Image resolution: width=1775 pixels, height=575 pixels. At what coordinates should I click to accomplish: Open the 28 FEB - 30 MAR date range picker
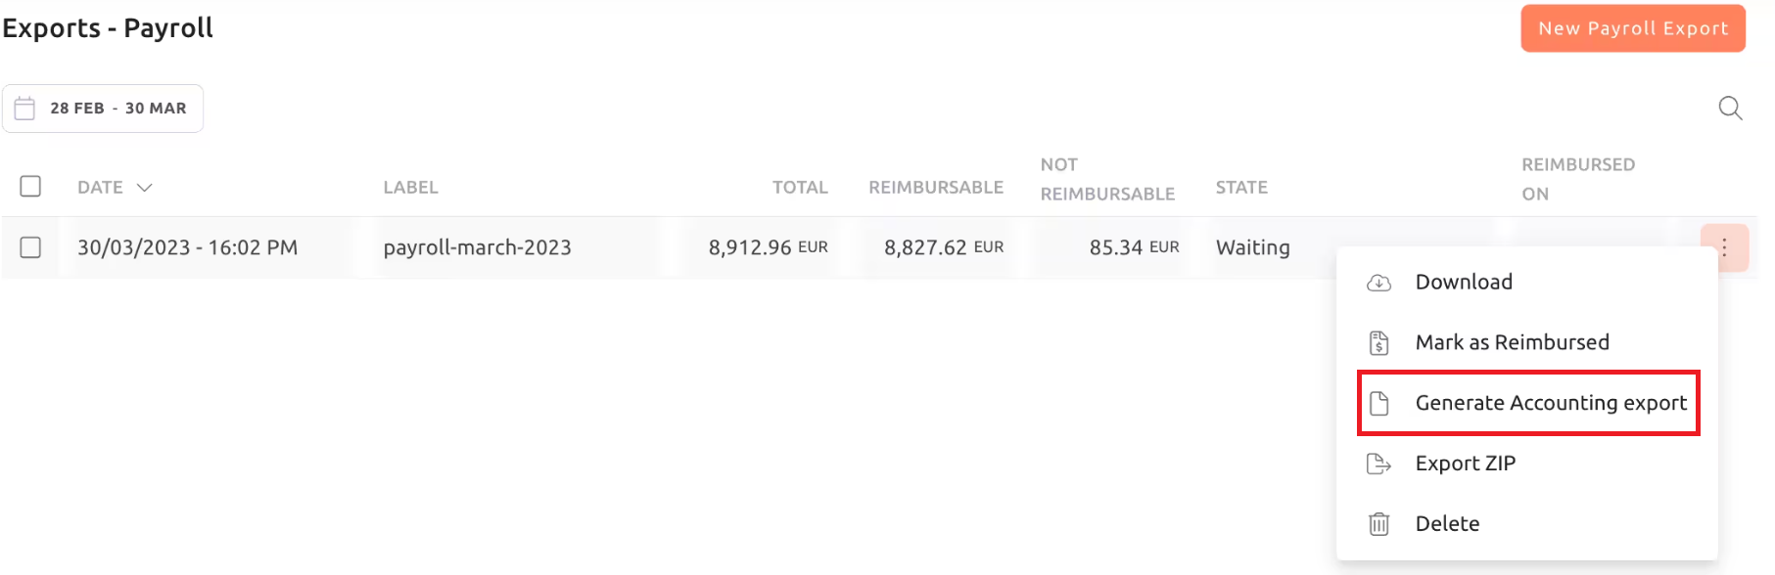pos(103,109)
